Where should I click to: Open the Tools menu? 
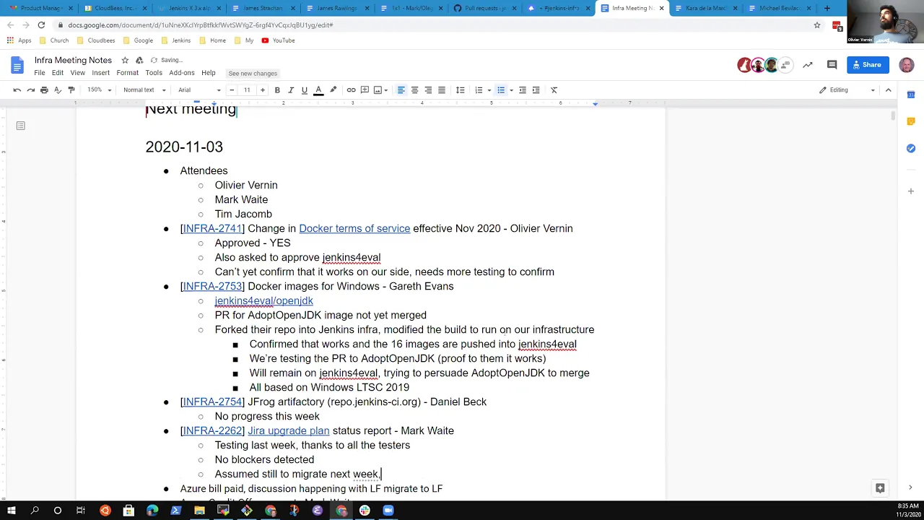click(x=154, y=73)
